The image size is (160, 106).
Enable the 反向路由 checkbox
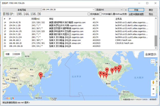(x=89, y=14)
